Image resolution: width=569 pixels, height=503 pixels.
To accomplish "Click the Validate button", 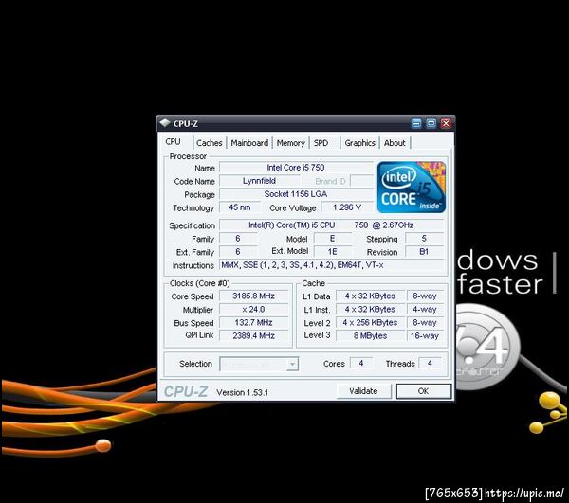I will 363,391.
